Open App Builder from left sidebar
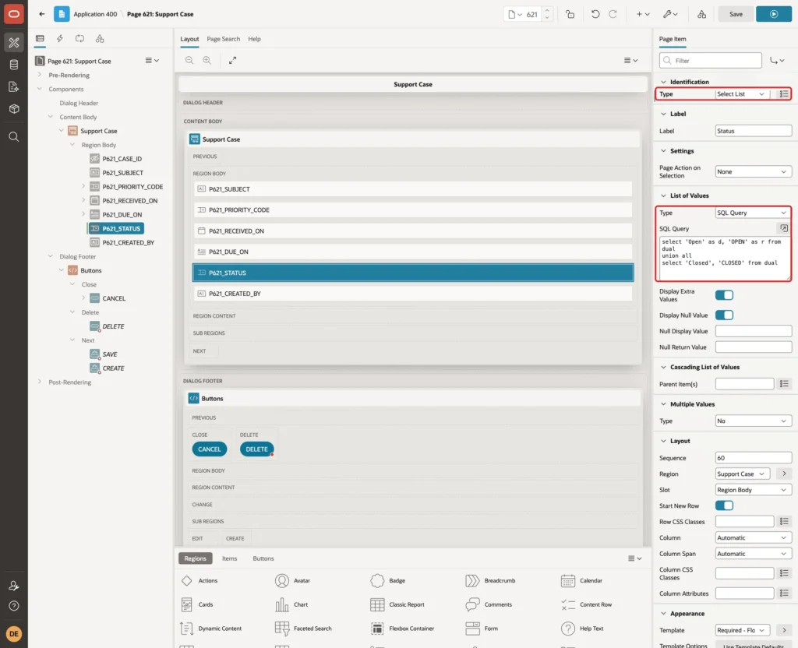Image resolution: width=798 pixels, height=648 pixels. pos(14,42)
